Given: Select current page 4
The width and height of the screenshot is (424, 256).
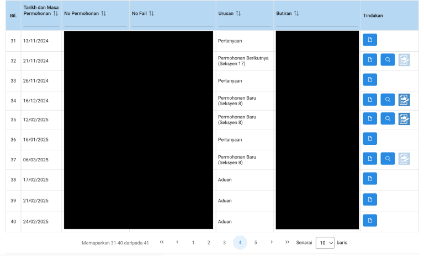Looking at the screenshot, I should click(x=240, y=243).
